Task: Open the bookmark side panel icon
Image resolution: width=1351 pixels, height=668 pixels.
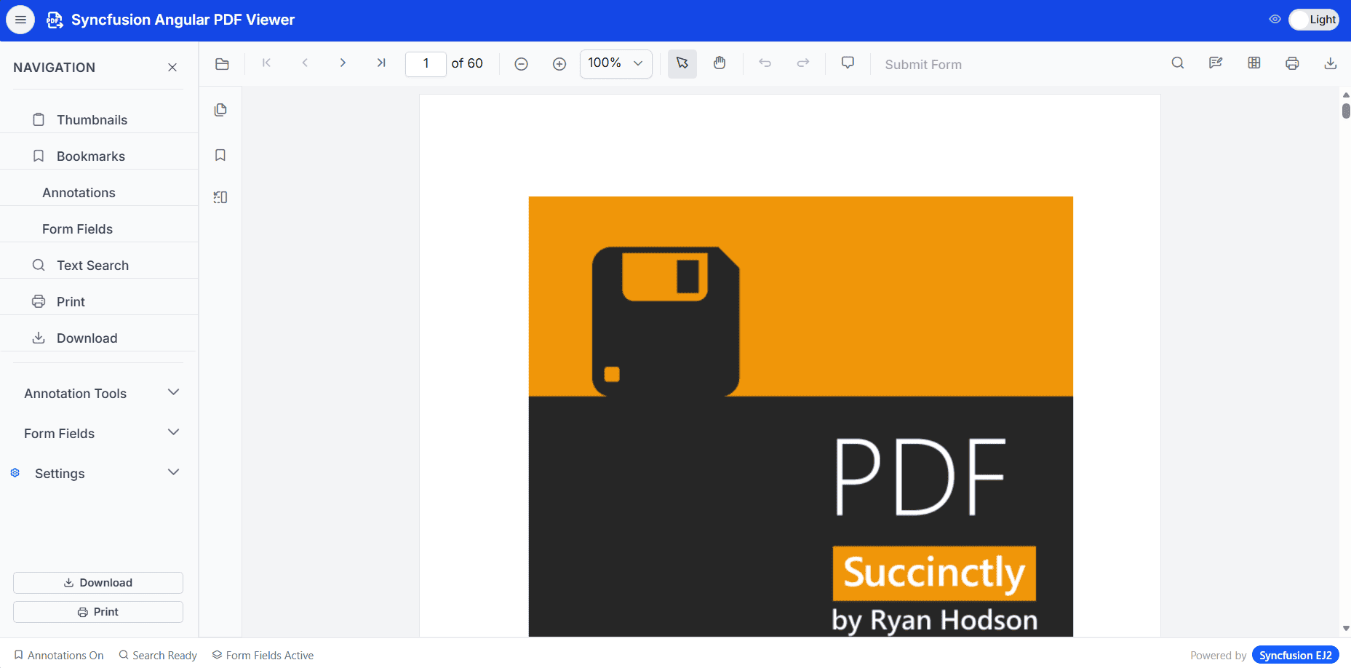Action: pos(220,155)
